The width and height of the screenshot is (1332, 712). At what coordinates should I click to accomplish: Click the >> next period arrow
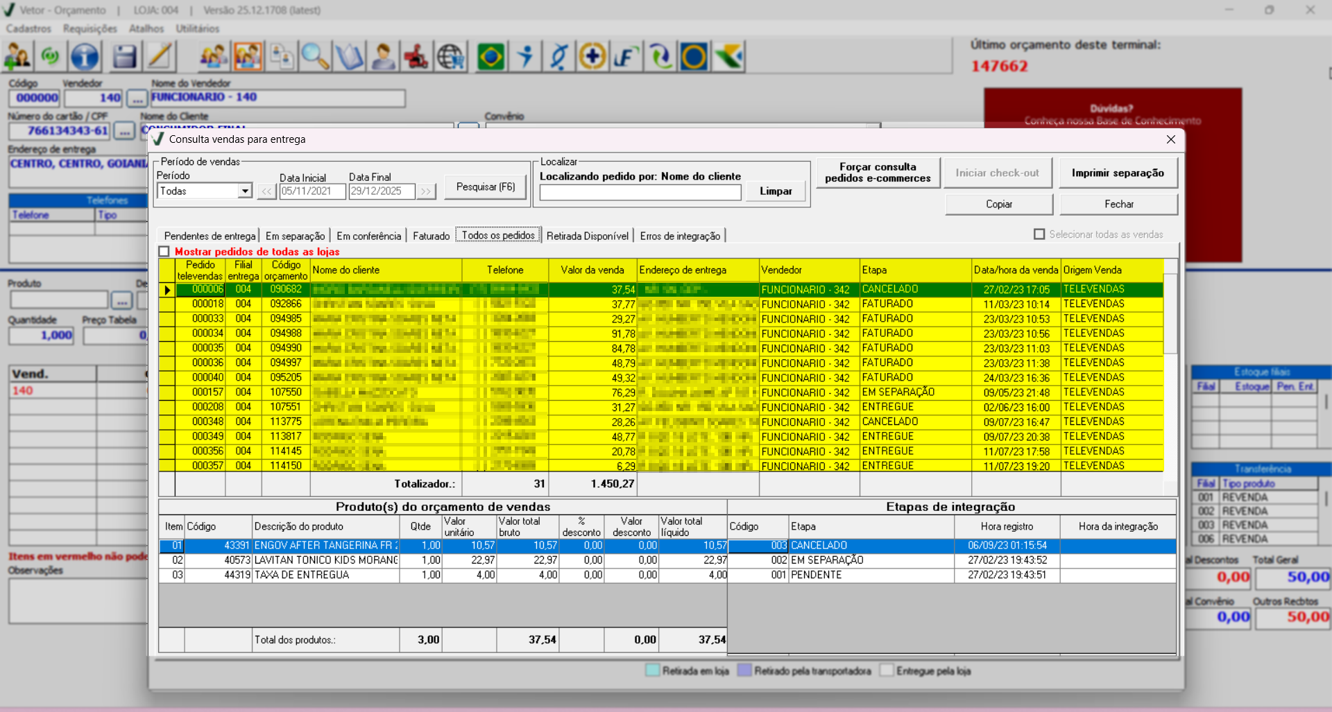(426, 191)
